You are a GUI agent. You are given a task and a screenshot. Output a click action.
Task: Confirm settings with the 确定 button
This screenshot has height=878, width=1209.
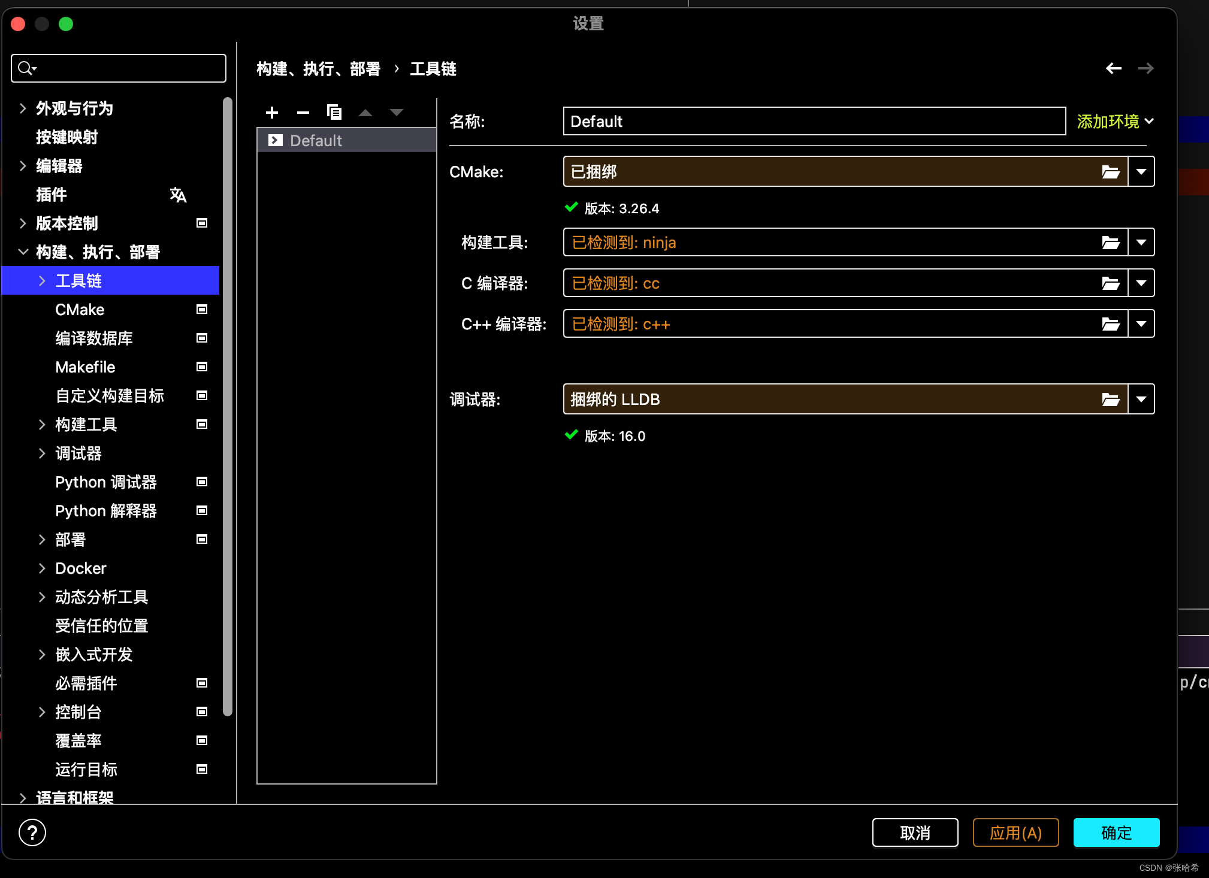1115,832
